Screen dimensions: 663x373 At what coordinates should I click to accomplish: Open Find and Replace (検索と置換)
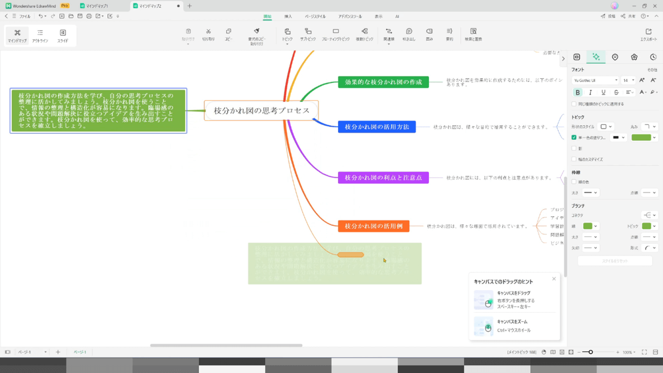tap(473, 34)
